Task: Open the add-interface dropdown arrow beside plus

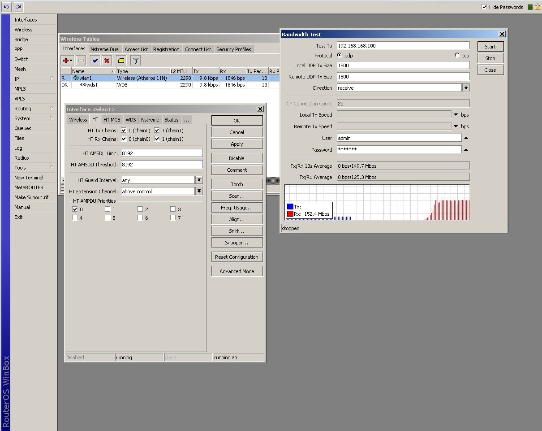Action: click(71, 61)
